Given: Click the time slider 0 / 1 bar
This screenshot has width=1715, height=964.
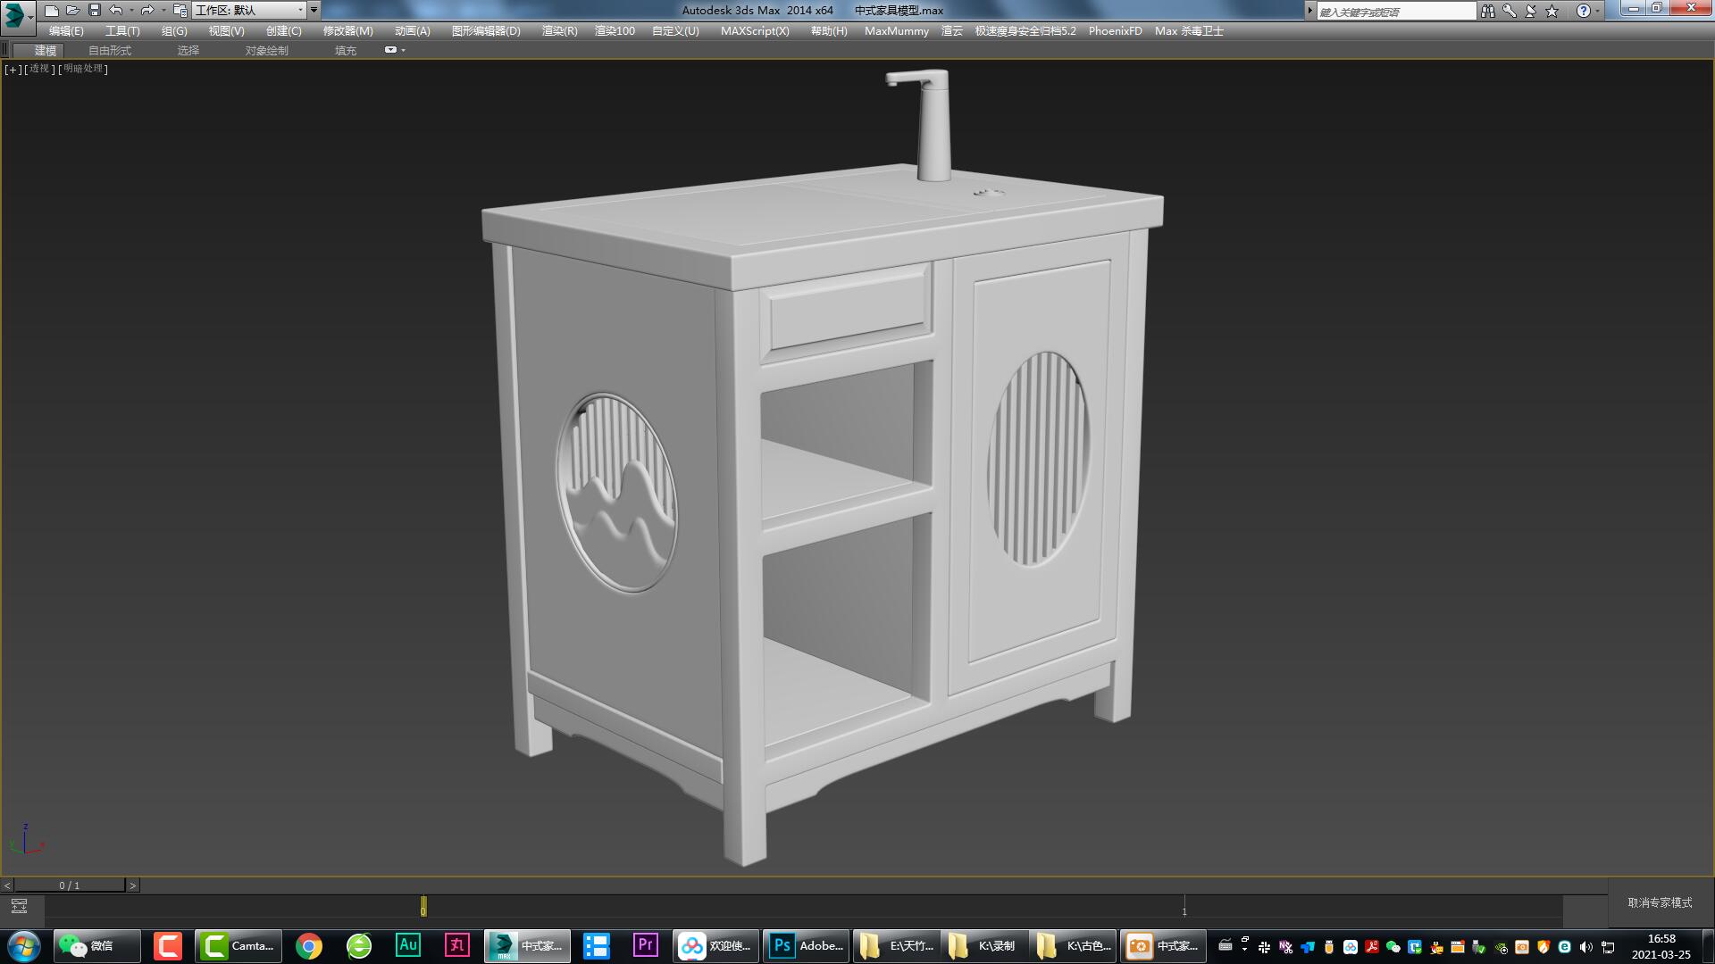Looking at the screenshot, I should (x=70, y=885).
